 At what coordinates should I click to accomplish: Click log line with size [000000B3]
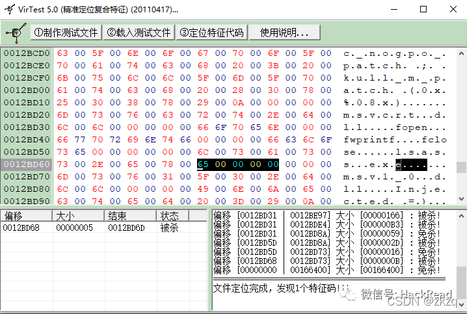tap(327, 224)
